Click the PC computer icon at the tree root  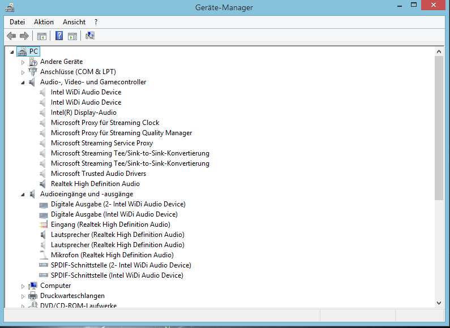click(23, 51)
